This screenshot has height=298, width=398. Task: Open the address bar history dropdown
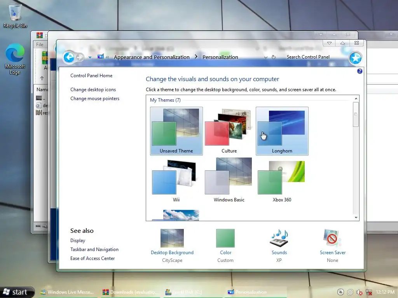266,57
